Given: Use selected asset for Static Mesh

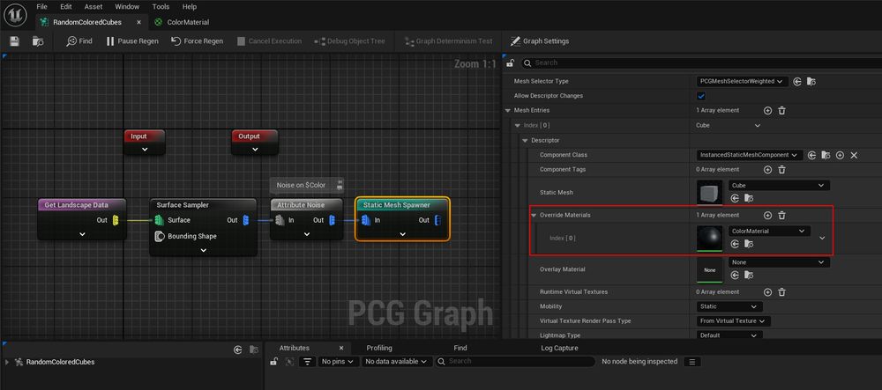Looking at the screenshot, I should pyautogui.click(x=735, y=198).
